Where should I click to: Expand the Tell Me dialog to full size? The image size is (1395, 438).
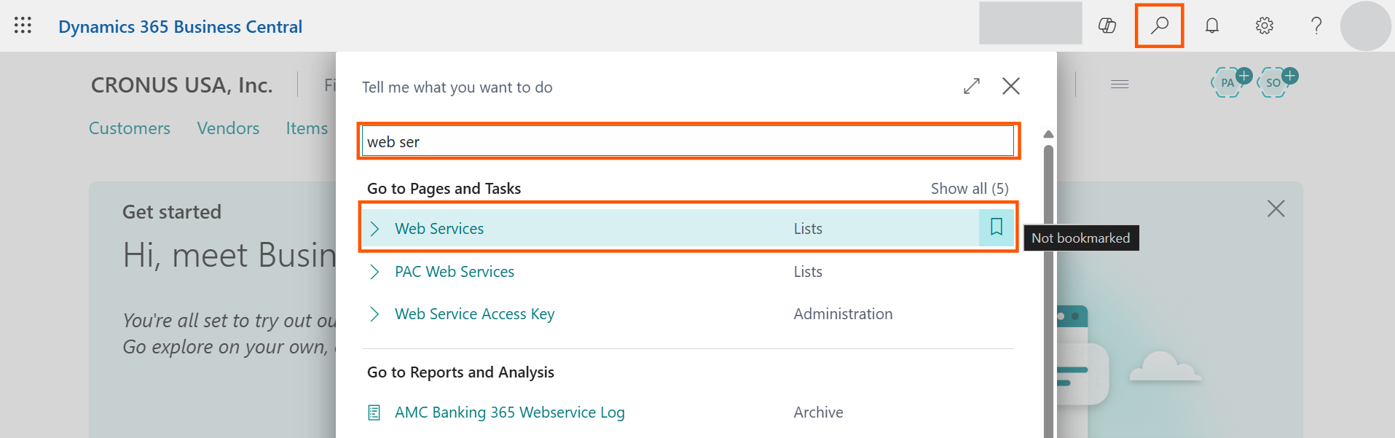point(971,86)
